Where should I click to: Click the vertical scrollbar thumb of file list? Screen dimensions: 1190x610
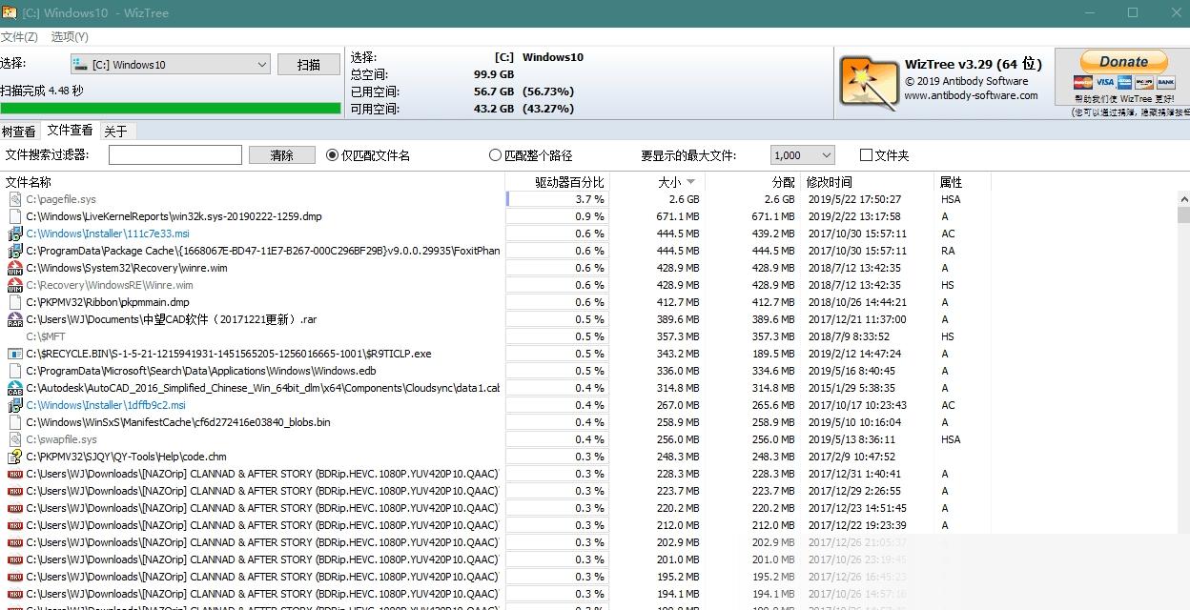1183,215
